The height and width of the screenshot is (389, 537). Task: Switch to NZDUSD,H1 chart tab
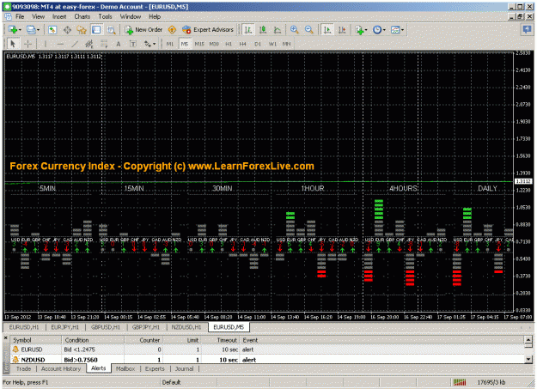pos(186,327)
